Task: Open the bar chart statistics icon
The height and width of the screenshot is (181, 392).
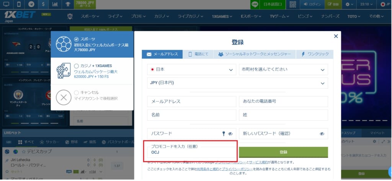Action: (x=55, y=4)
